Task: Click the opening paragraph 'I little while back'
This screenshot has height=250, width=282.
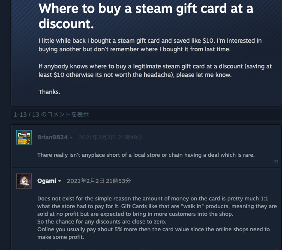Action: [150, 45]
